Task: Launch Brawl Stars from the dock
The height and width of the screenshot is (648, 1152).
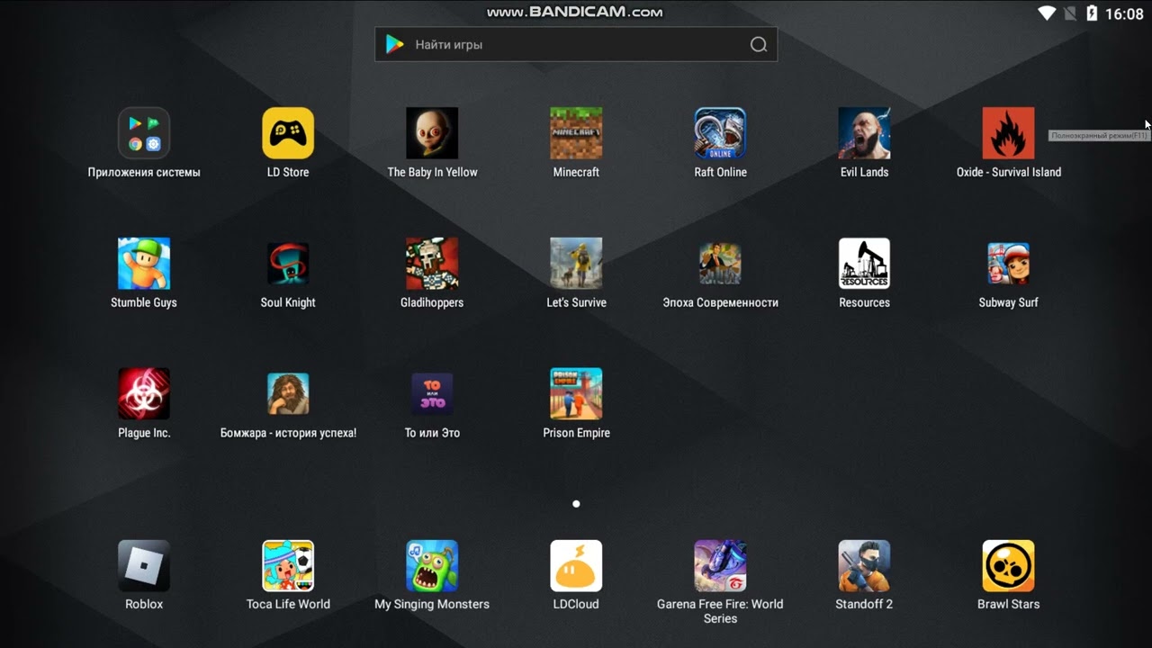Action: click(x=1008, y=566)
